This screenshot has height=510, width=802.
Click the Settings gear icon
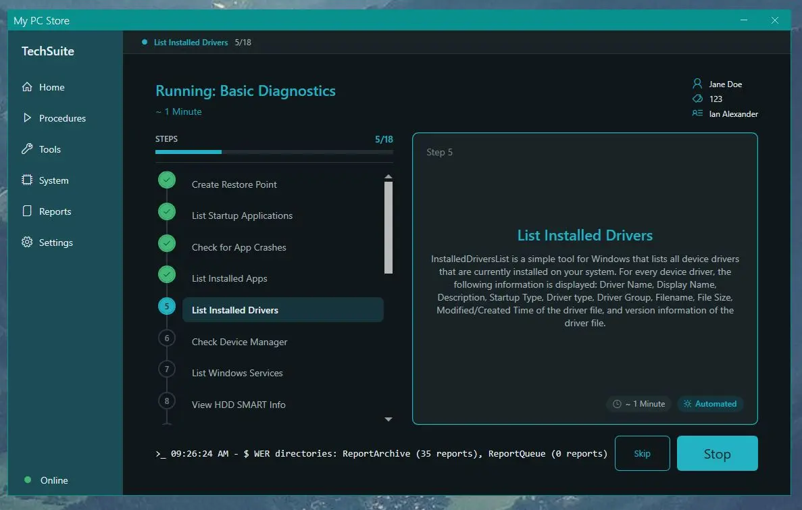(27, 242)
